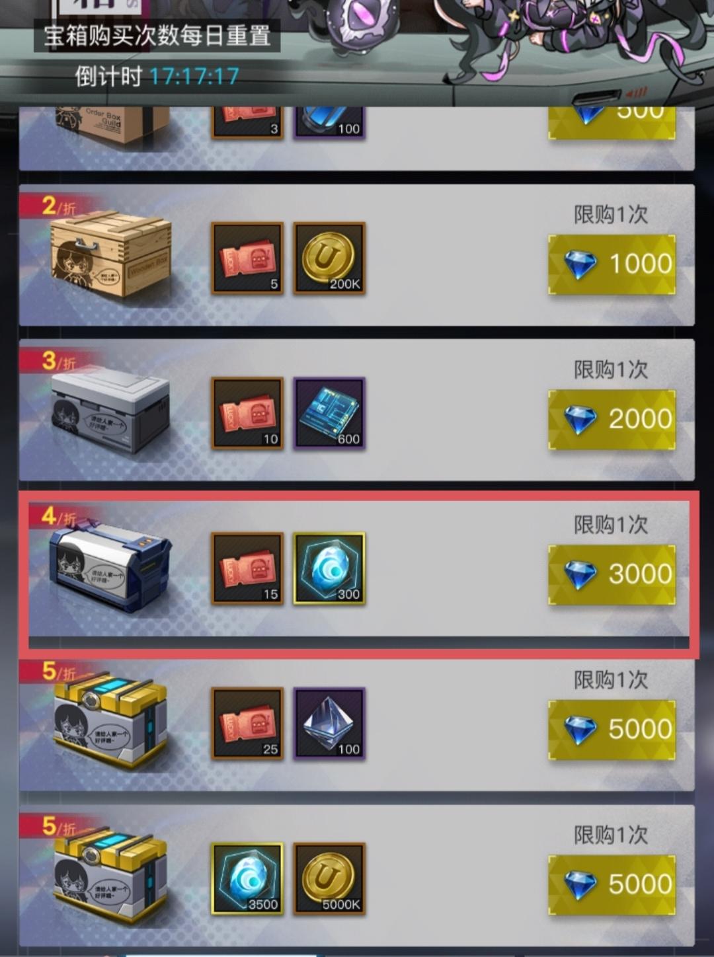This screenshot has width=714, height=957.
Task: Buy the bottom gold chest for 5000 gems
Action: click(612, 884)
